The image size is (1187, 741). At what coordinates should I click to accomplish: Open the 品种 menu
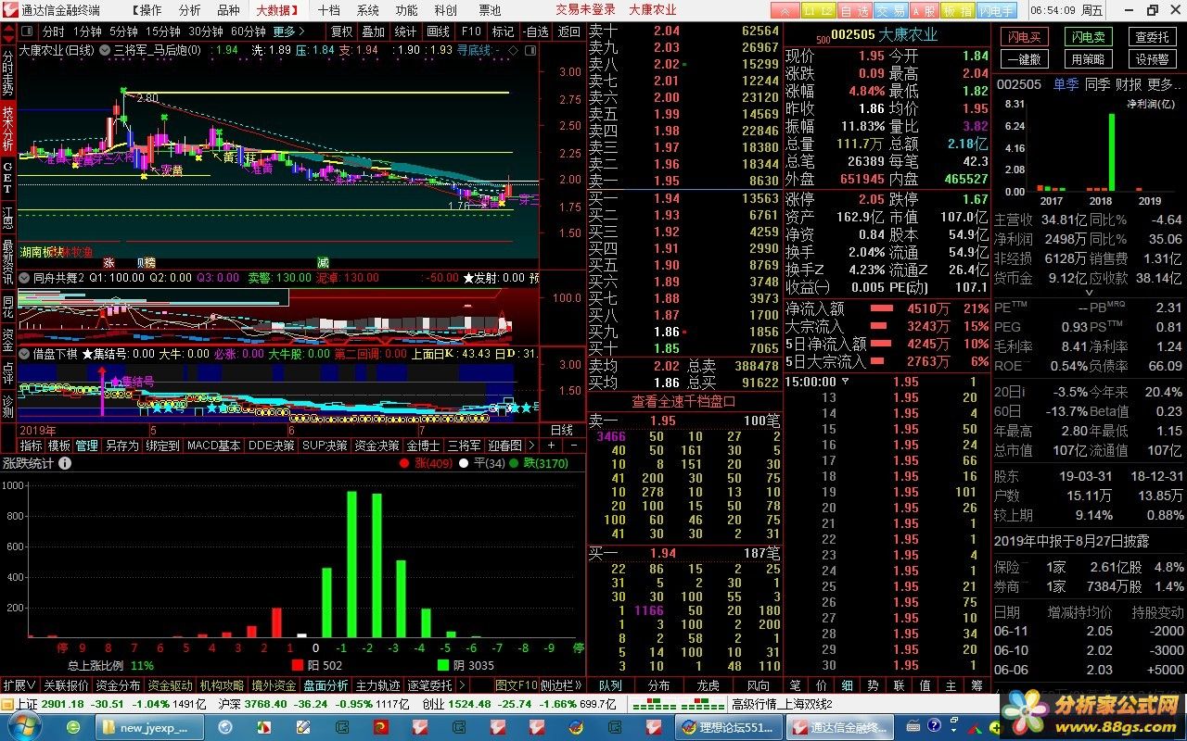pos(228,10)
